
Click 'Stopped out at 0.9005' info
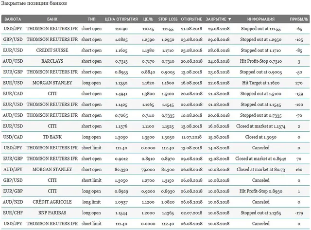pos(260,72)
